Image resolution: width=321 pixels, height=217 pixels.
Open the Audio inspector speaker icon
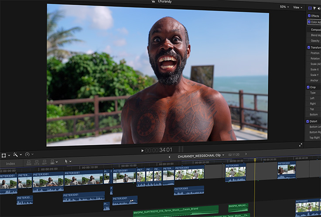319,8
